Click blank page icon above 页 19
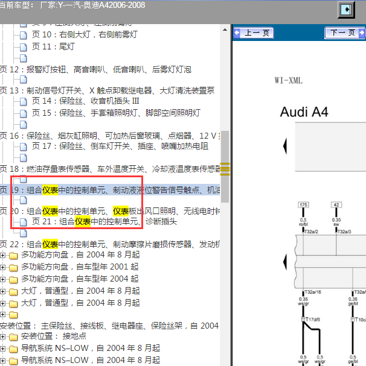Screen dimensions: 366x366 [x=23, y=179]
